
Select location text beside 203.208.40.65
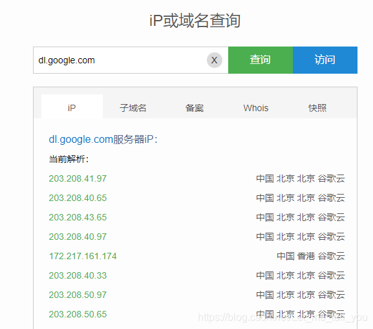[301, 198]
